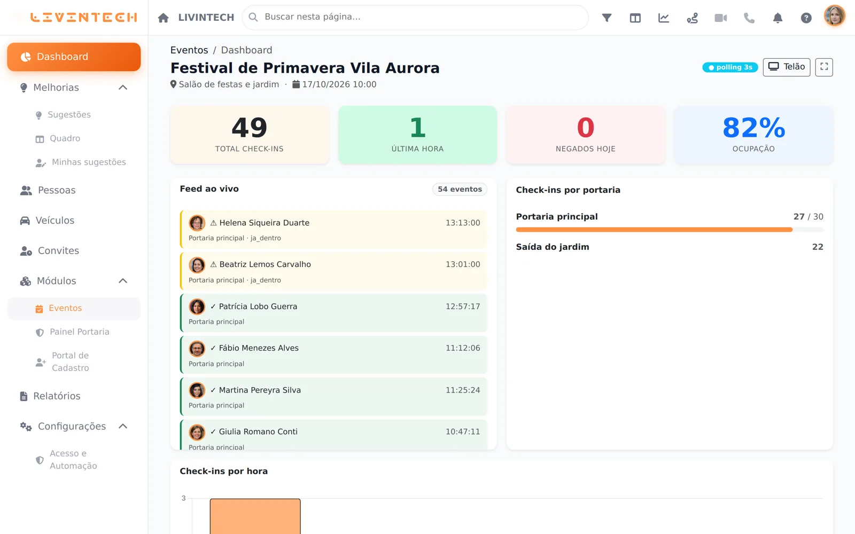Click Fábio Menezes Alves avatar
The height and width of the screenshot is (534, 855).
[x=197, y=348]
